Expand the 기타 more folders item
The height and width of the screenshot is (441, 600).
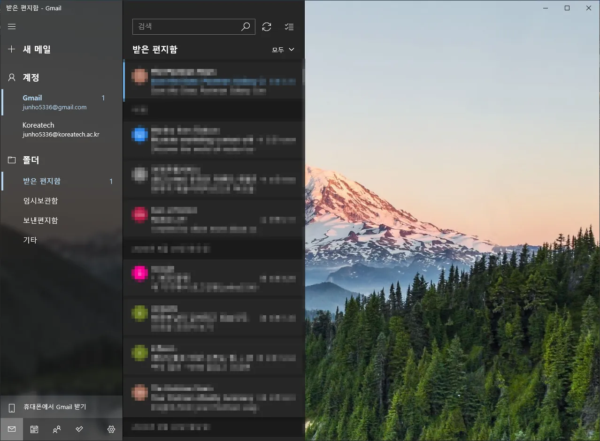(x=30, y=240)
